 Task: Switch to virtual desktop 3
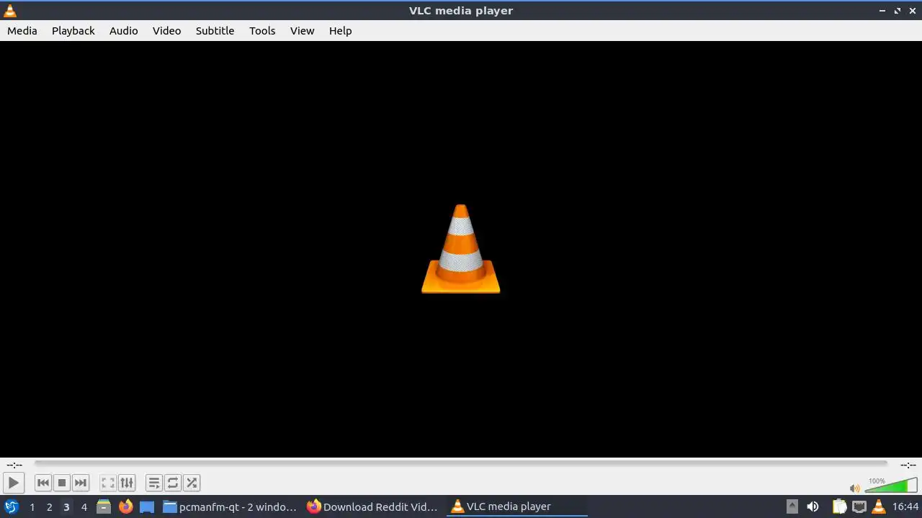(66, 506)
